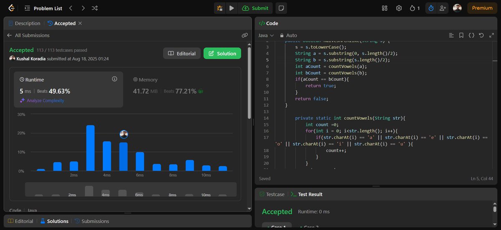Submit the solution
This screenshot has height=230, width=501.
(255, 8)
